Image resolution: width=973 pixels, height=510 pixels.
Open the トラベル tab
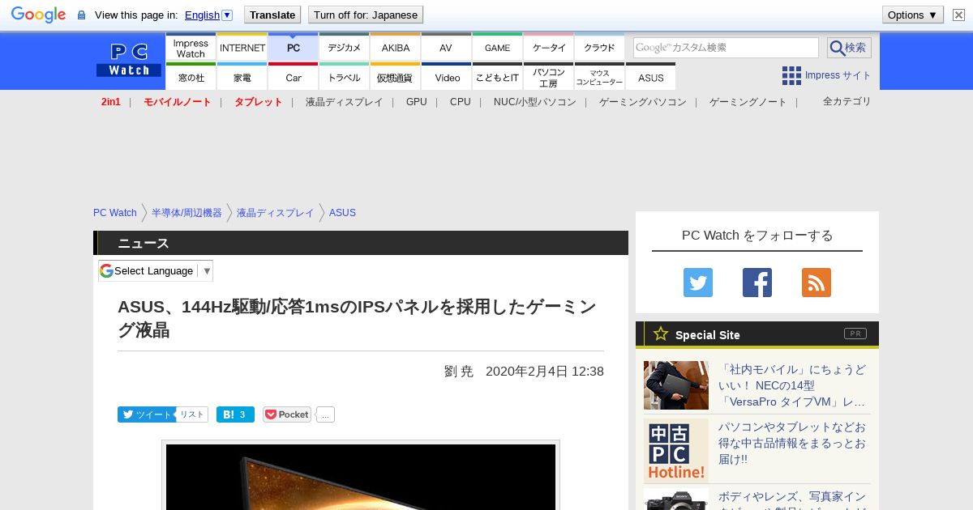point(345,77)
